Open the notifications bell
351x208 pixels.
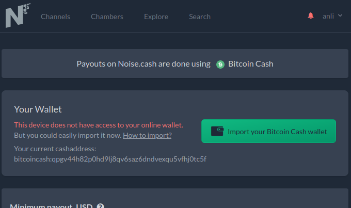(x=311, y=15)
